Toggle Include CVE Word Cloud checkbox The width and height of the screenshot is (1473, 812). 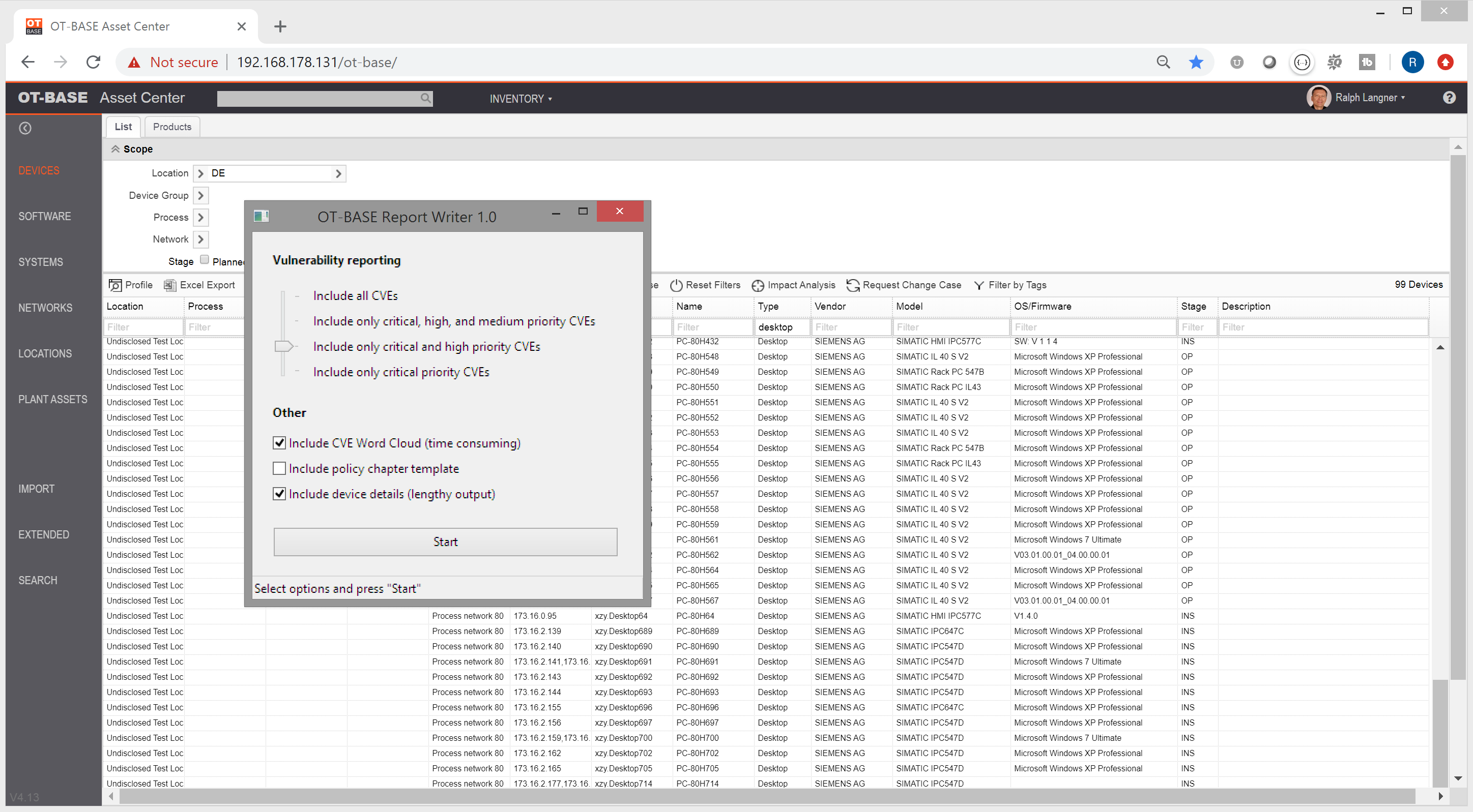click(279, 443)
